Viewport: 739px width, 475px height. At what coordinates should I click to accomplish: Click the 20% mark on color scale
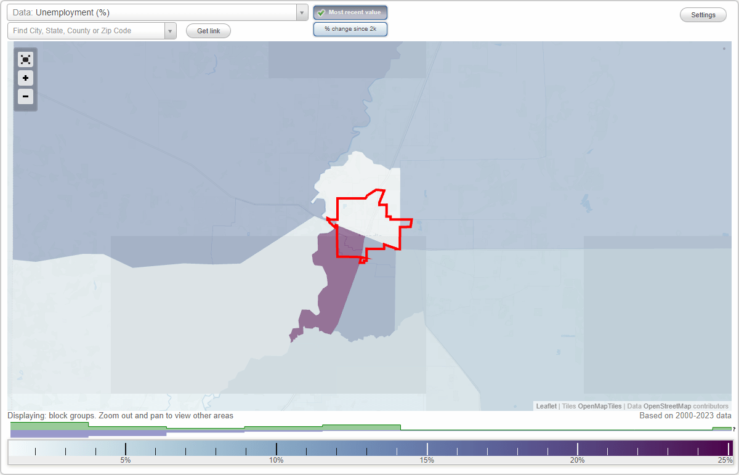(577, 460)
